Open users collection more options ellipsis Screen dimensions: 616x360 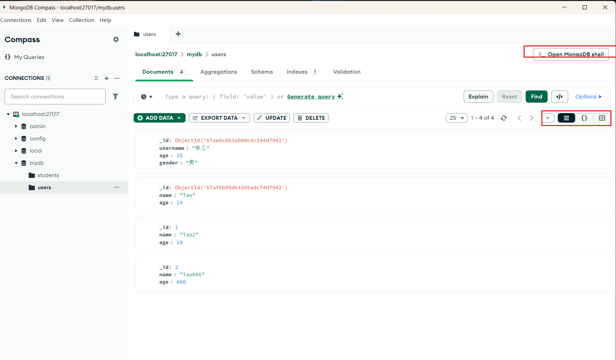click(117, 188)
